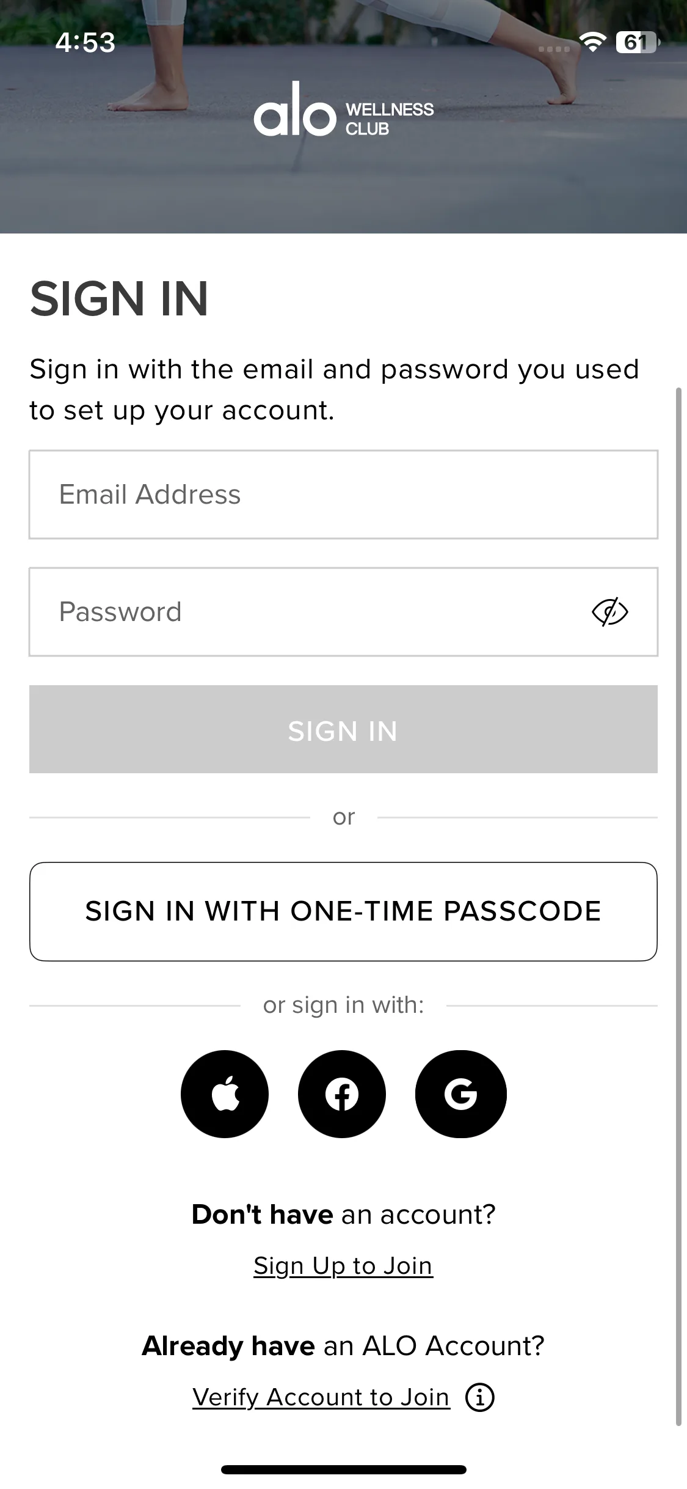Viewport: 687px width, 1489px height.
Task: Choose Sign In With One-Time Passcode
Action: (x=343, y=911)
